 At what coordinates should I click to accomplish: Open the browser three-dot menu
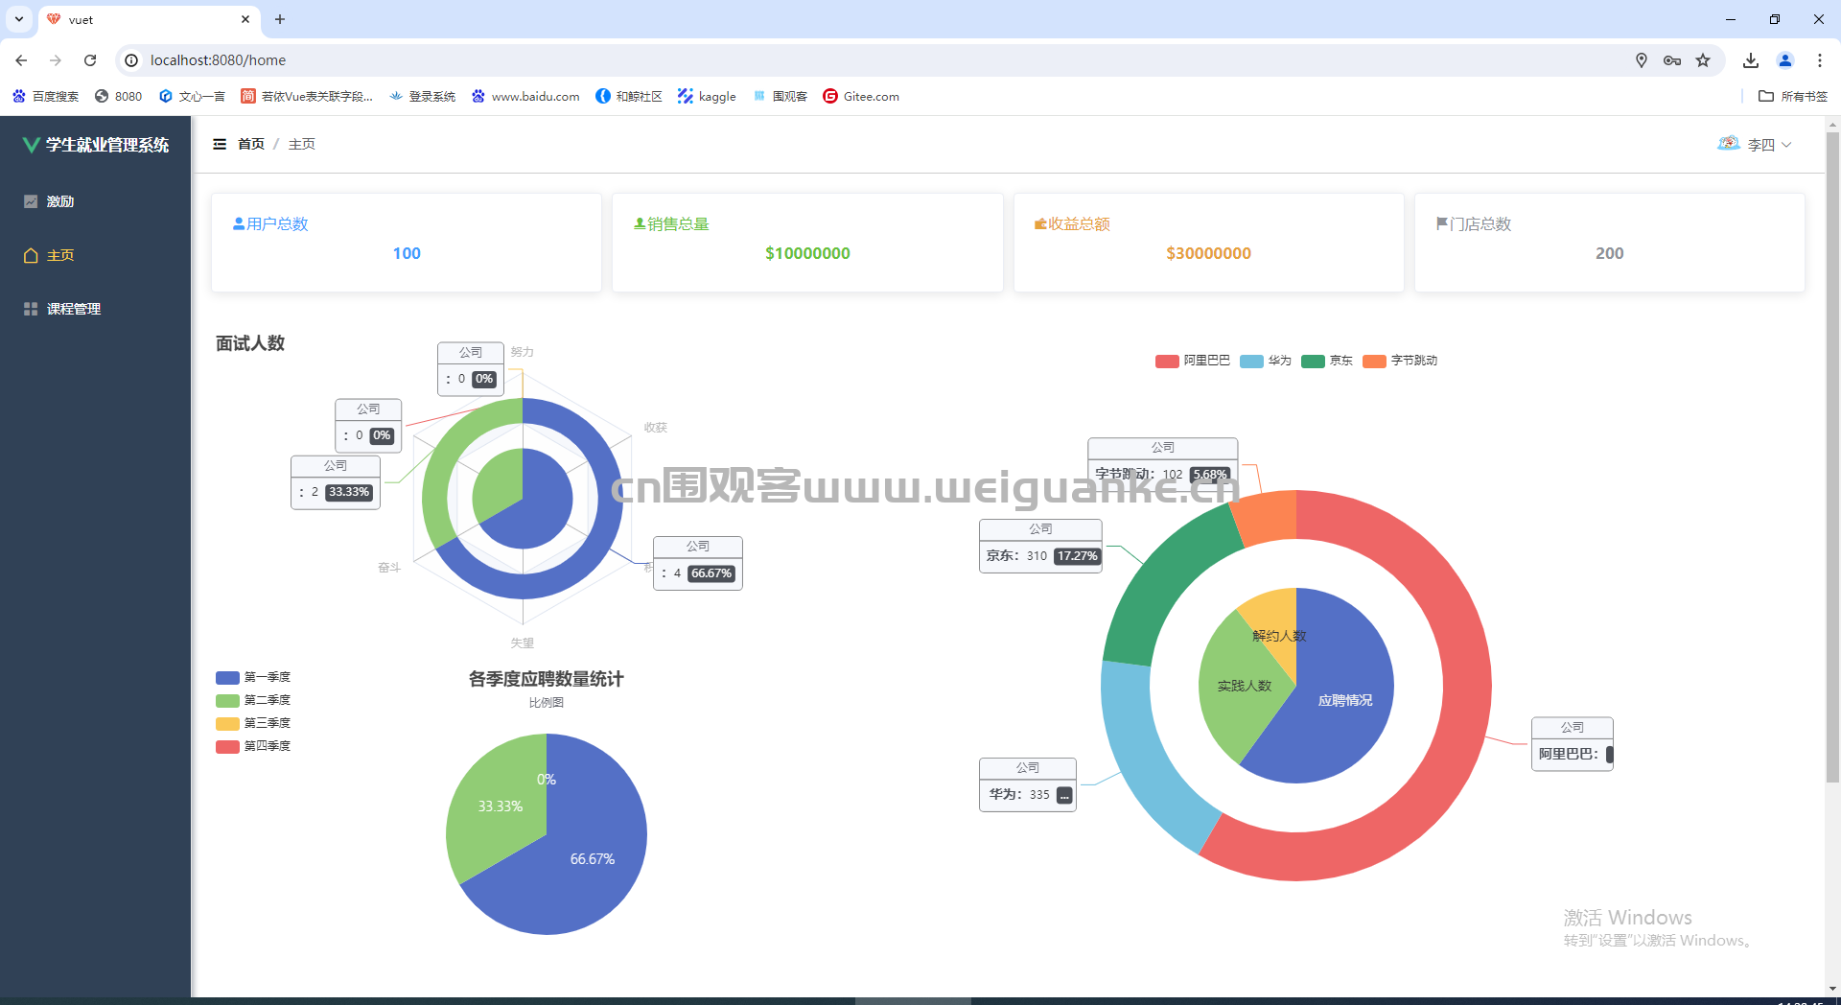tap(1820, 60)
